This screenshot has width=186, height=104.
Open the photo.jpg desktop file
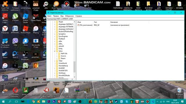pos(26,92)
